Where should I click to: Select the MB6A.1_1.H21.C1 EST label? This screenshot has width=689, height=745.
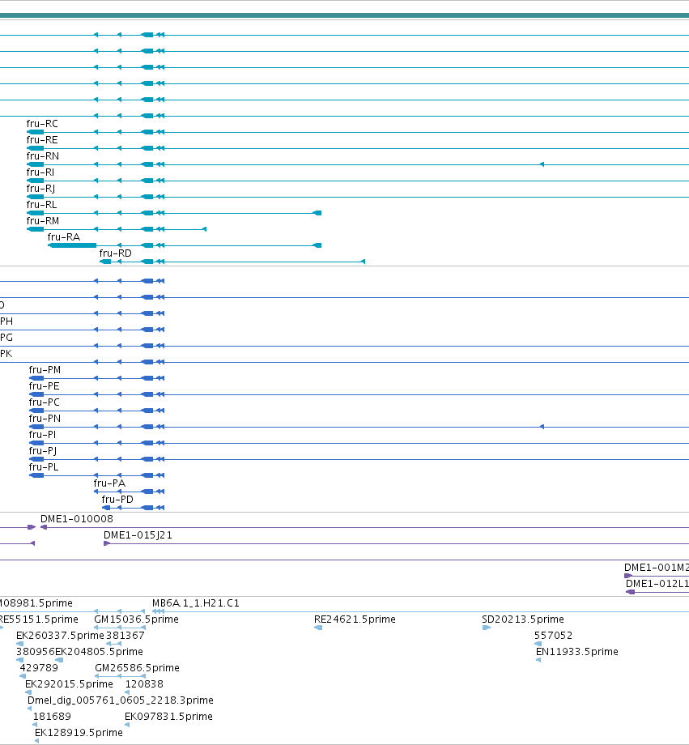pos(196,603)
